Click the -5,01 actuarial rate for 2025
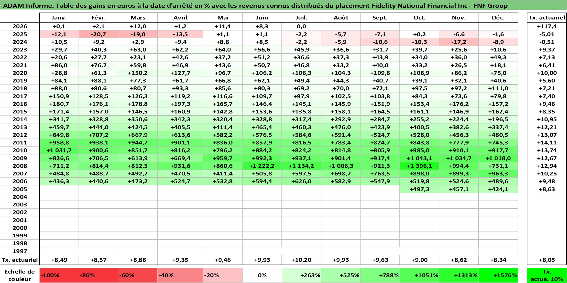Screen dimensions: 567x283 click(x=547, y=34)
